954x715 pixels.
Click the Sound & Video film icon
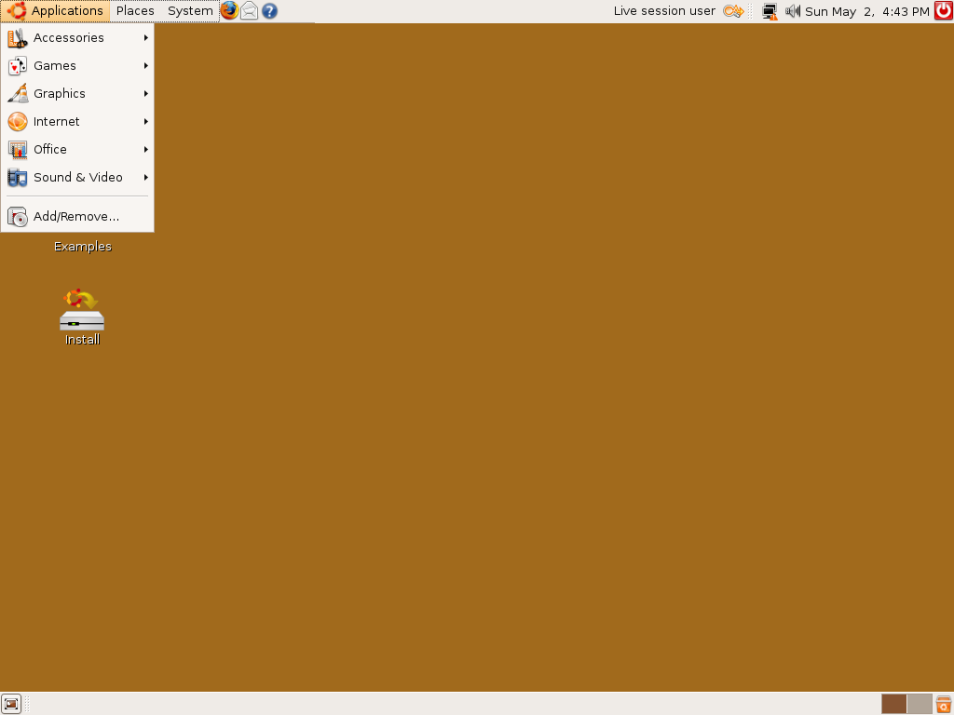click(x=18, y=178)
